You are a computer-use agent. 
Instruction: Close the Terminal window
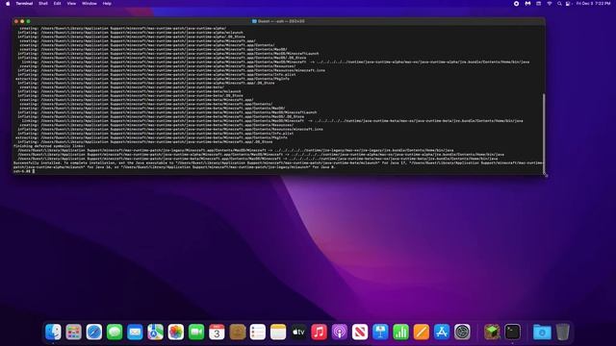(x=16, y=21)
